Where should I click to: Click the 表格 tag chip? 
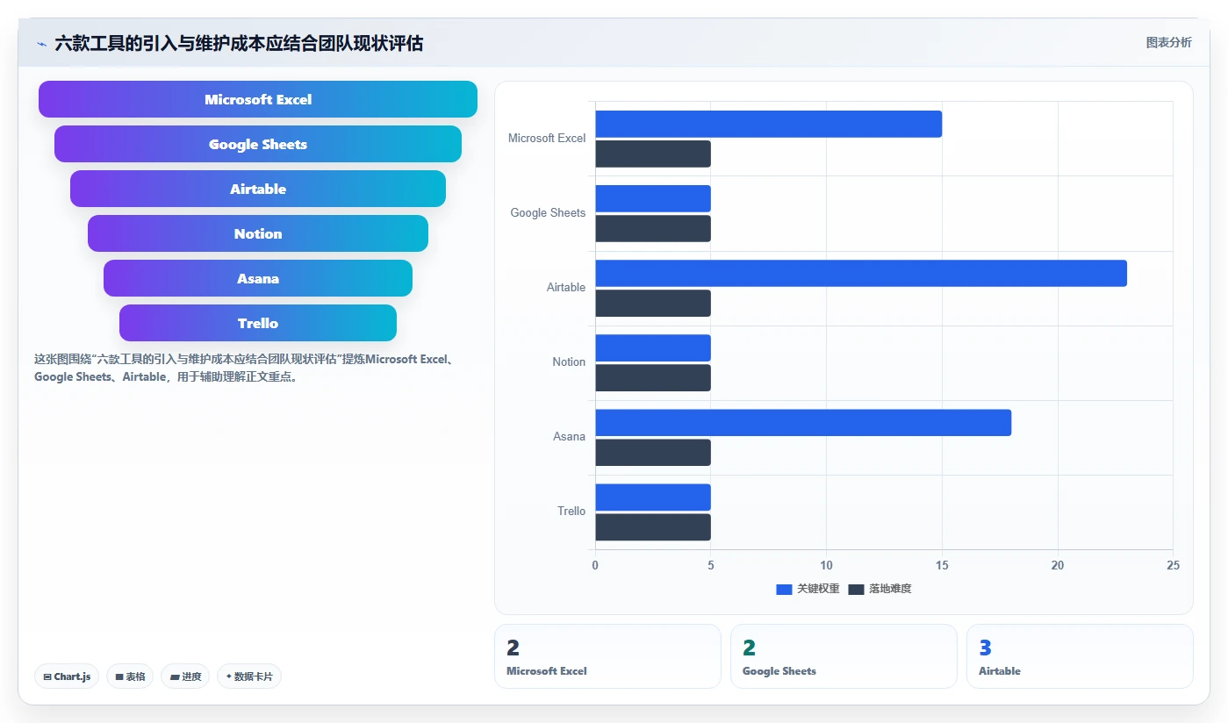tap(130, 676)
